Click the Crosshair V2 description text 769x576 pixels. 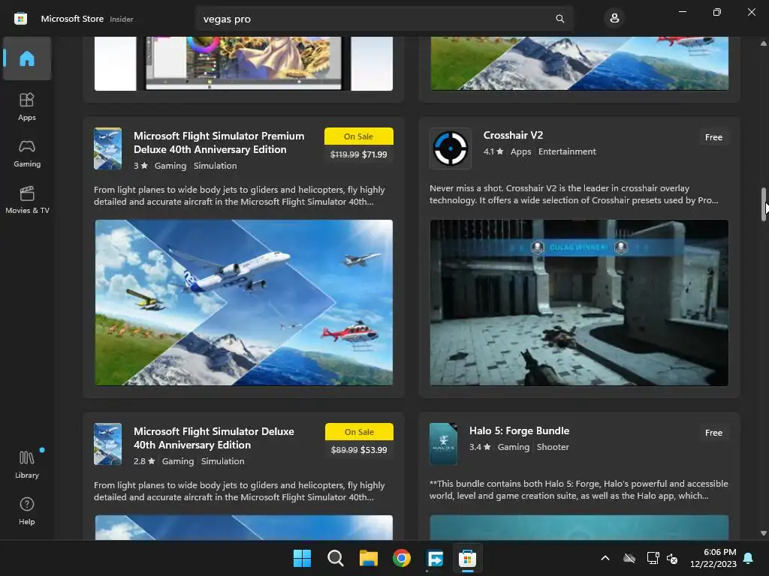(x=574, y=194)
